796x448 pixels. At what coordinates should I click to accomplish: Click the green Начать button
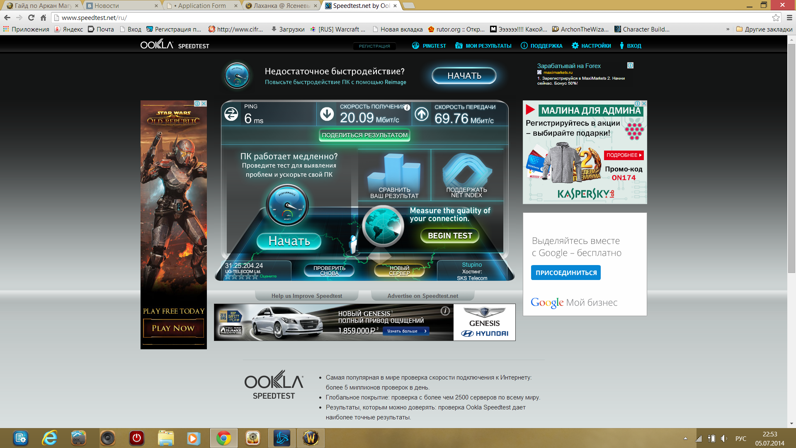point(289,241)
